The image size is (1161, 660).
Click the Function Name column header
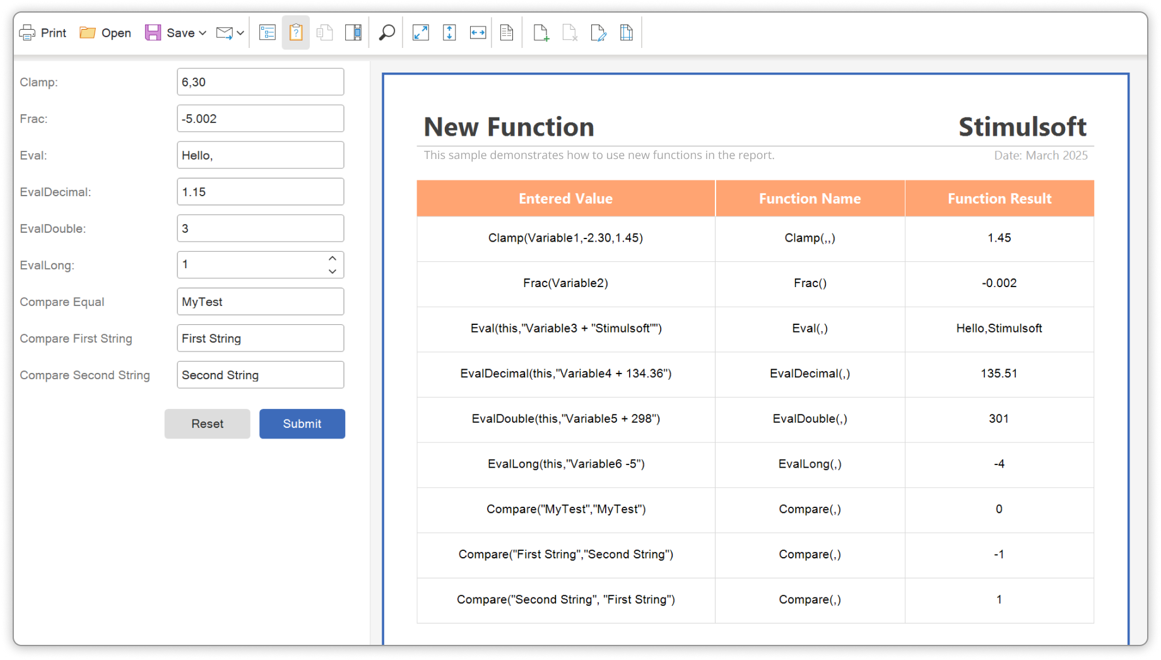coord(810,199)
